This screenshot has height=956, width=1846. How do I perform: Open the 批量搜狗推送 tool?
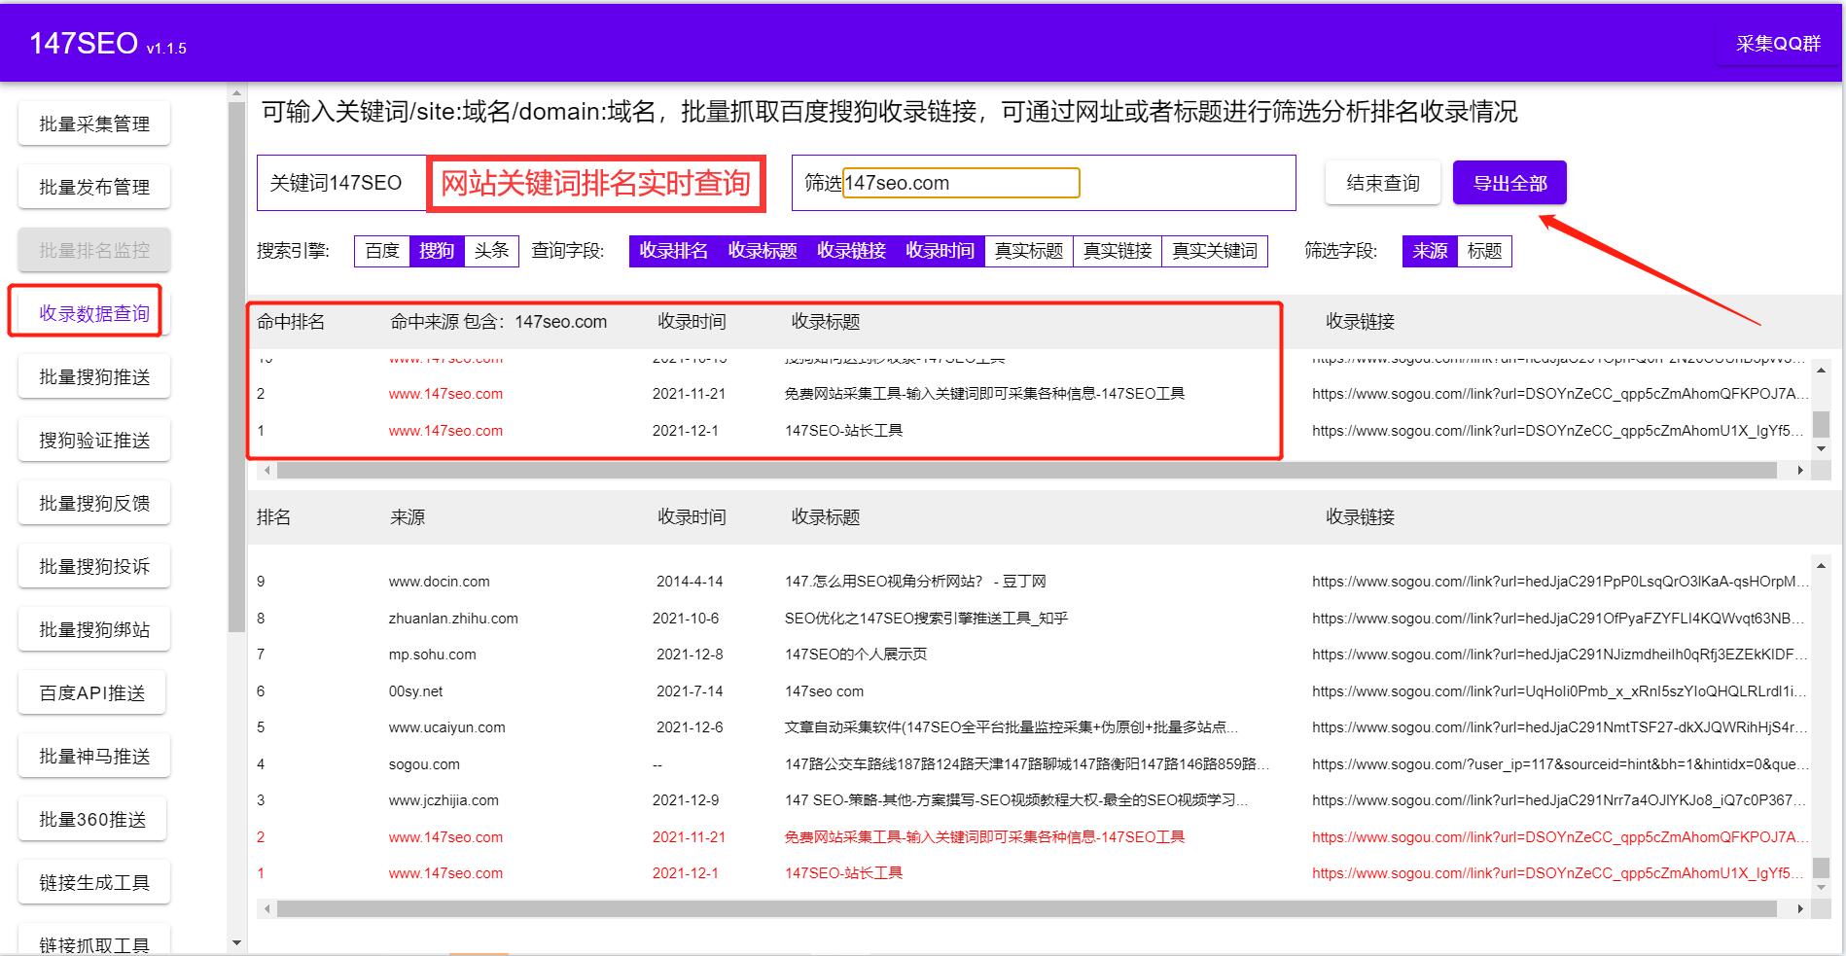click(x=92, y=375)
